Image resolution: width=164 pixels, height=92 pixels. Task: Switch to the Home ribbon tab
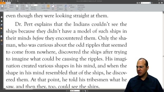pos(8,3)
